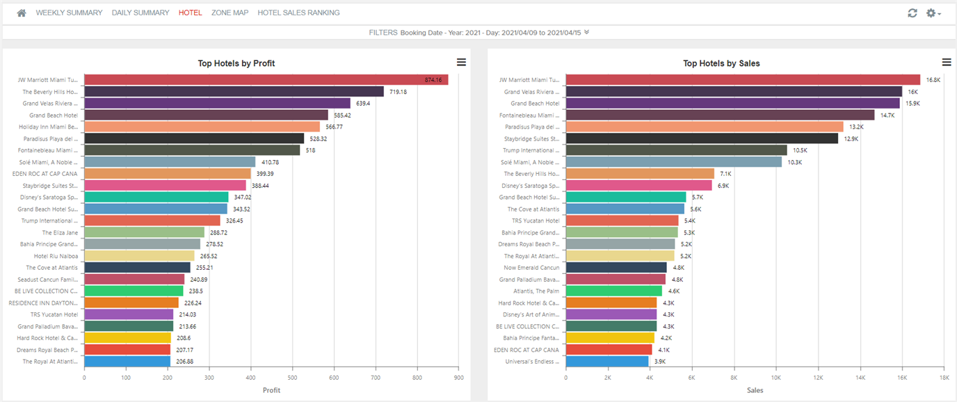Click Atlantis, The Palm sales bar
The width and height of the screenshot is (957, 402).
point(614,291)
